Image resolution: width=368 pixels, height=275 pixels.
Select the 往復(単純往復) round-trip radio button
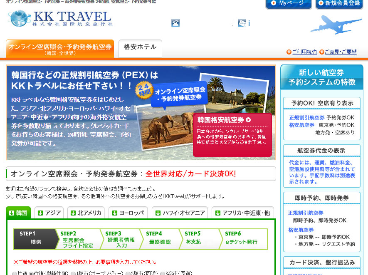click(x=31, y=274)
